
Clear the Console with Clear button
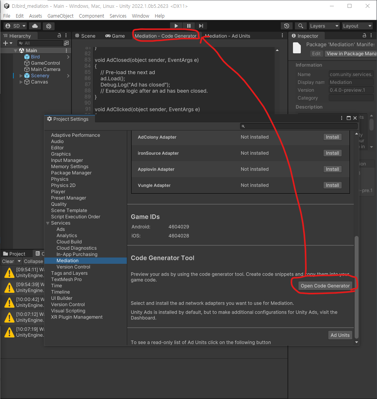tap(8, 261)
